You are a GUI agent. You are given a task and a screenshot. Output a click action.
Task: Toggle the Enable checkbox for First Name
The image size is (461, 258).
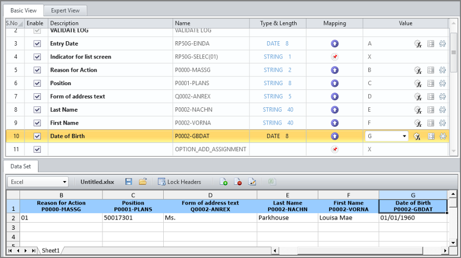pyautogui.click(x=37, y=123)
